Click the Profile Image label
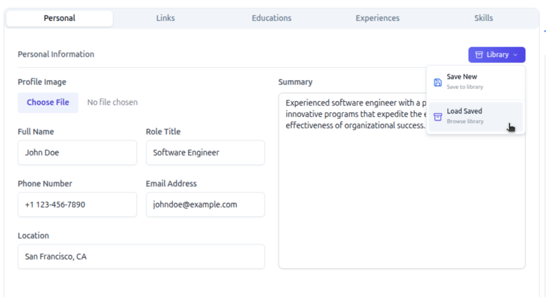Viewport: 546px width, 297px height. click(42, 82)
